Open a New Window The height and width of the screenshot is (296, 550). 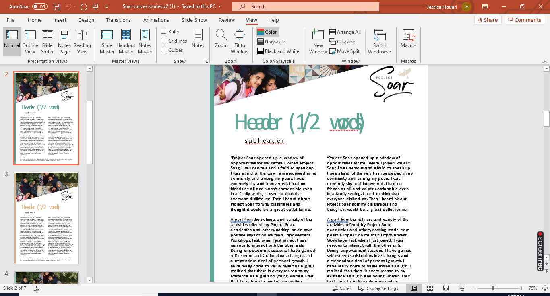[x=318, y=42]
